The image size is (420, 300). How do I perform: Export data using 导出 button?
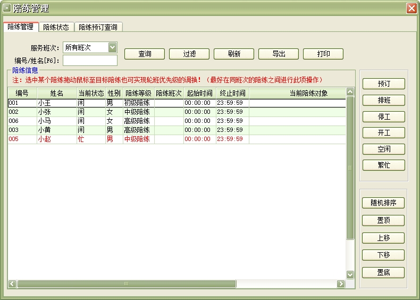click(279, 54)
